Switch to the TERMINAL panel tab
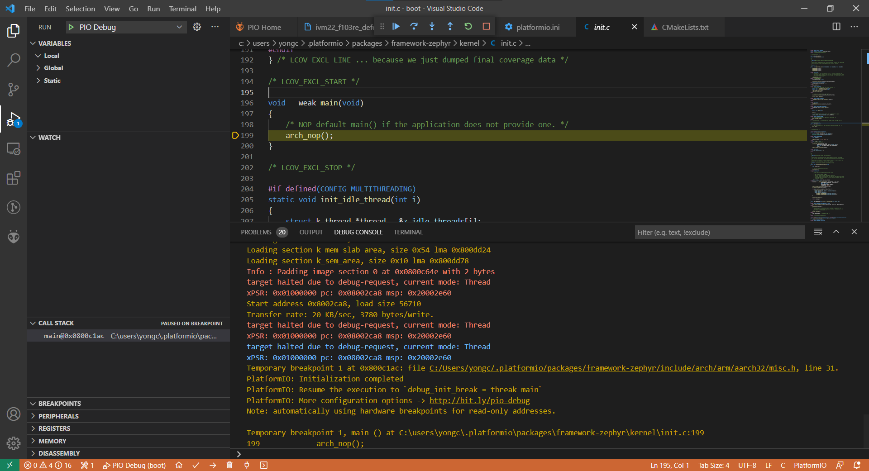 point(408,232)
